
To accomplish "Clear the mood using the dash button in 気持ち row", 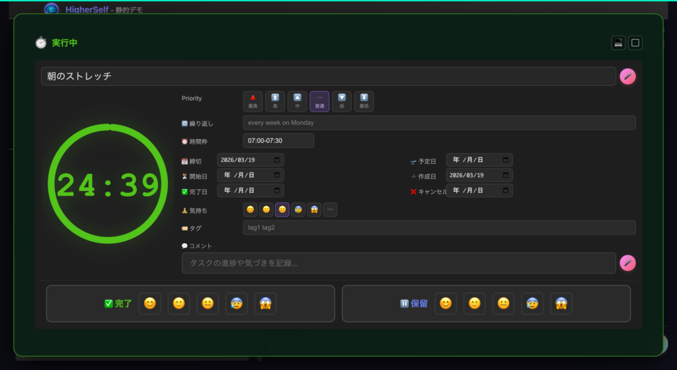I will pyautogui.click(x=331, y=210).
